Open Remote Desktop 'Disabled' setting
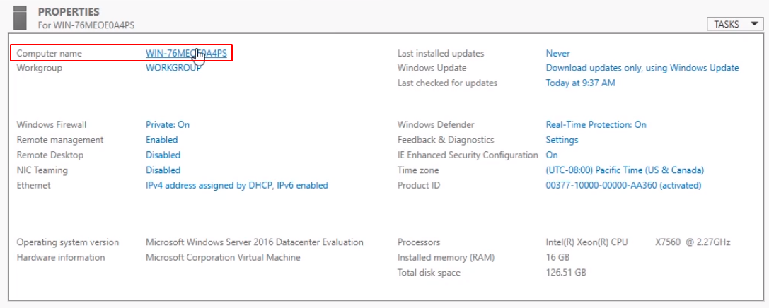The image size is (769, 308). [163, 155]
